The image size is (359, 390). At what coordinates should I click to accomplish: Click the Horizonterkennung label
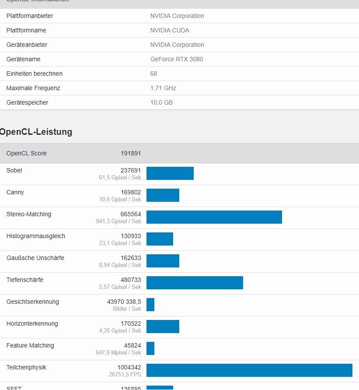pyautogui.click(x=32, y=323)
